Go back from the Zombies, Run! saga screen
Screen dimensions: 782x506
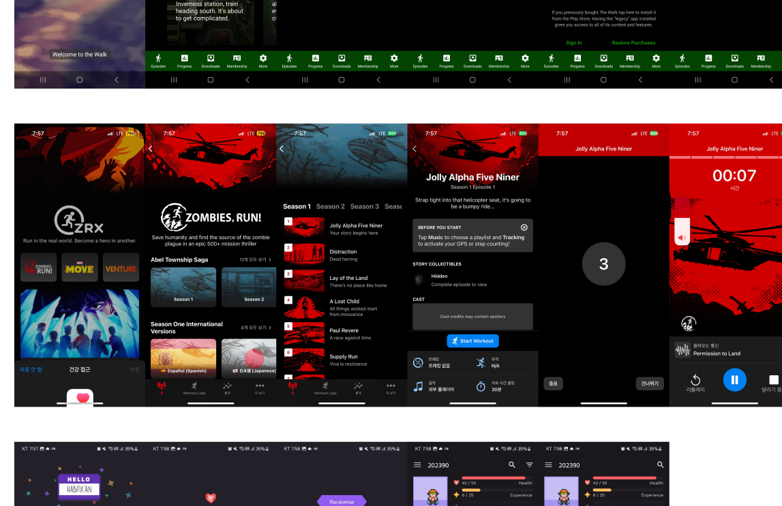151,148
